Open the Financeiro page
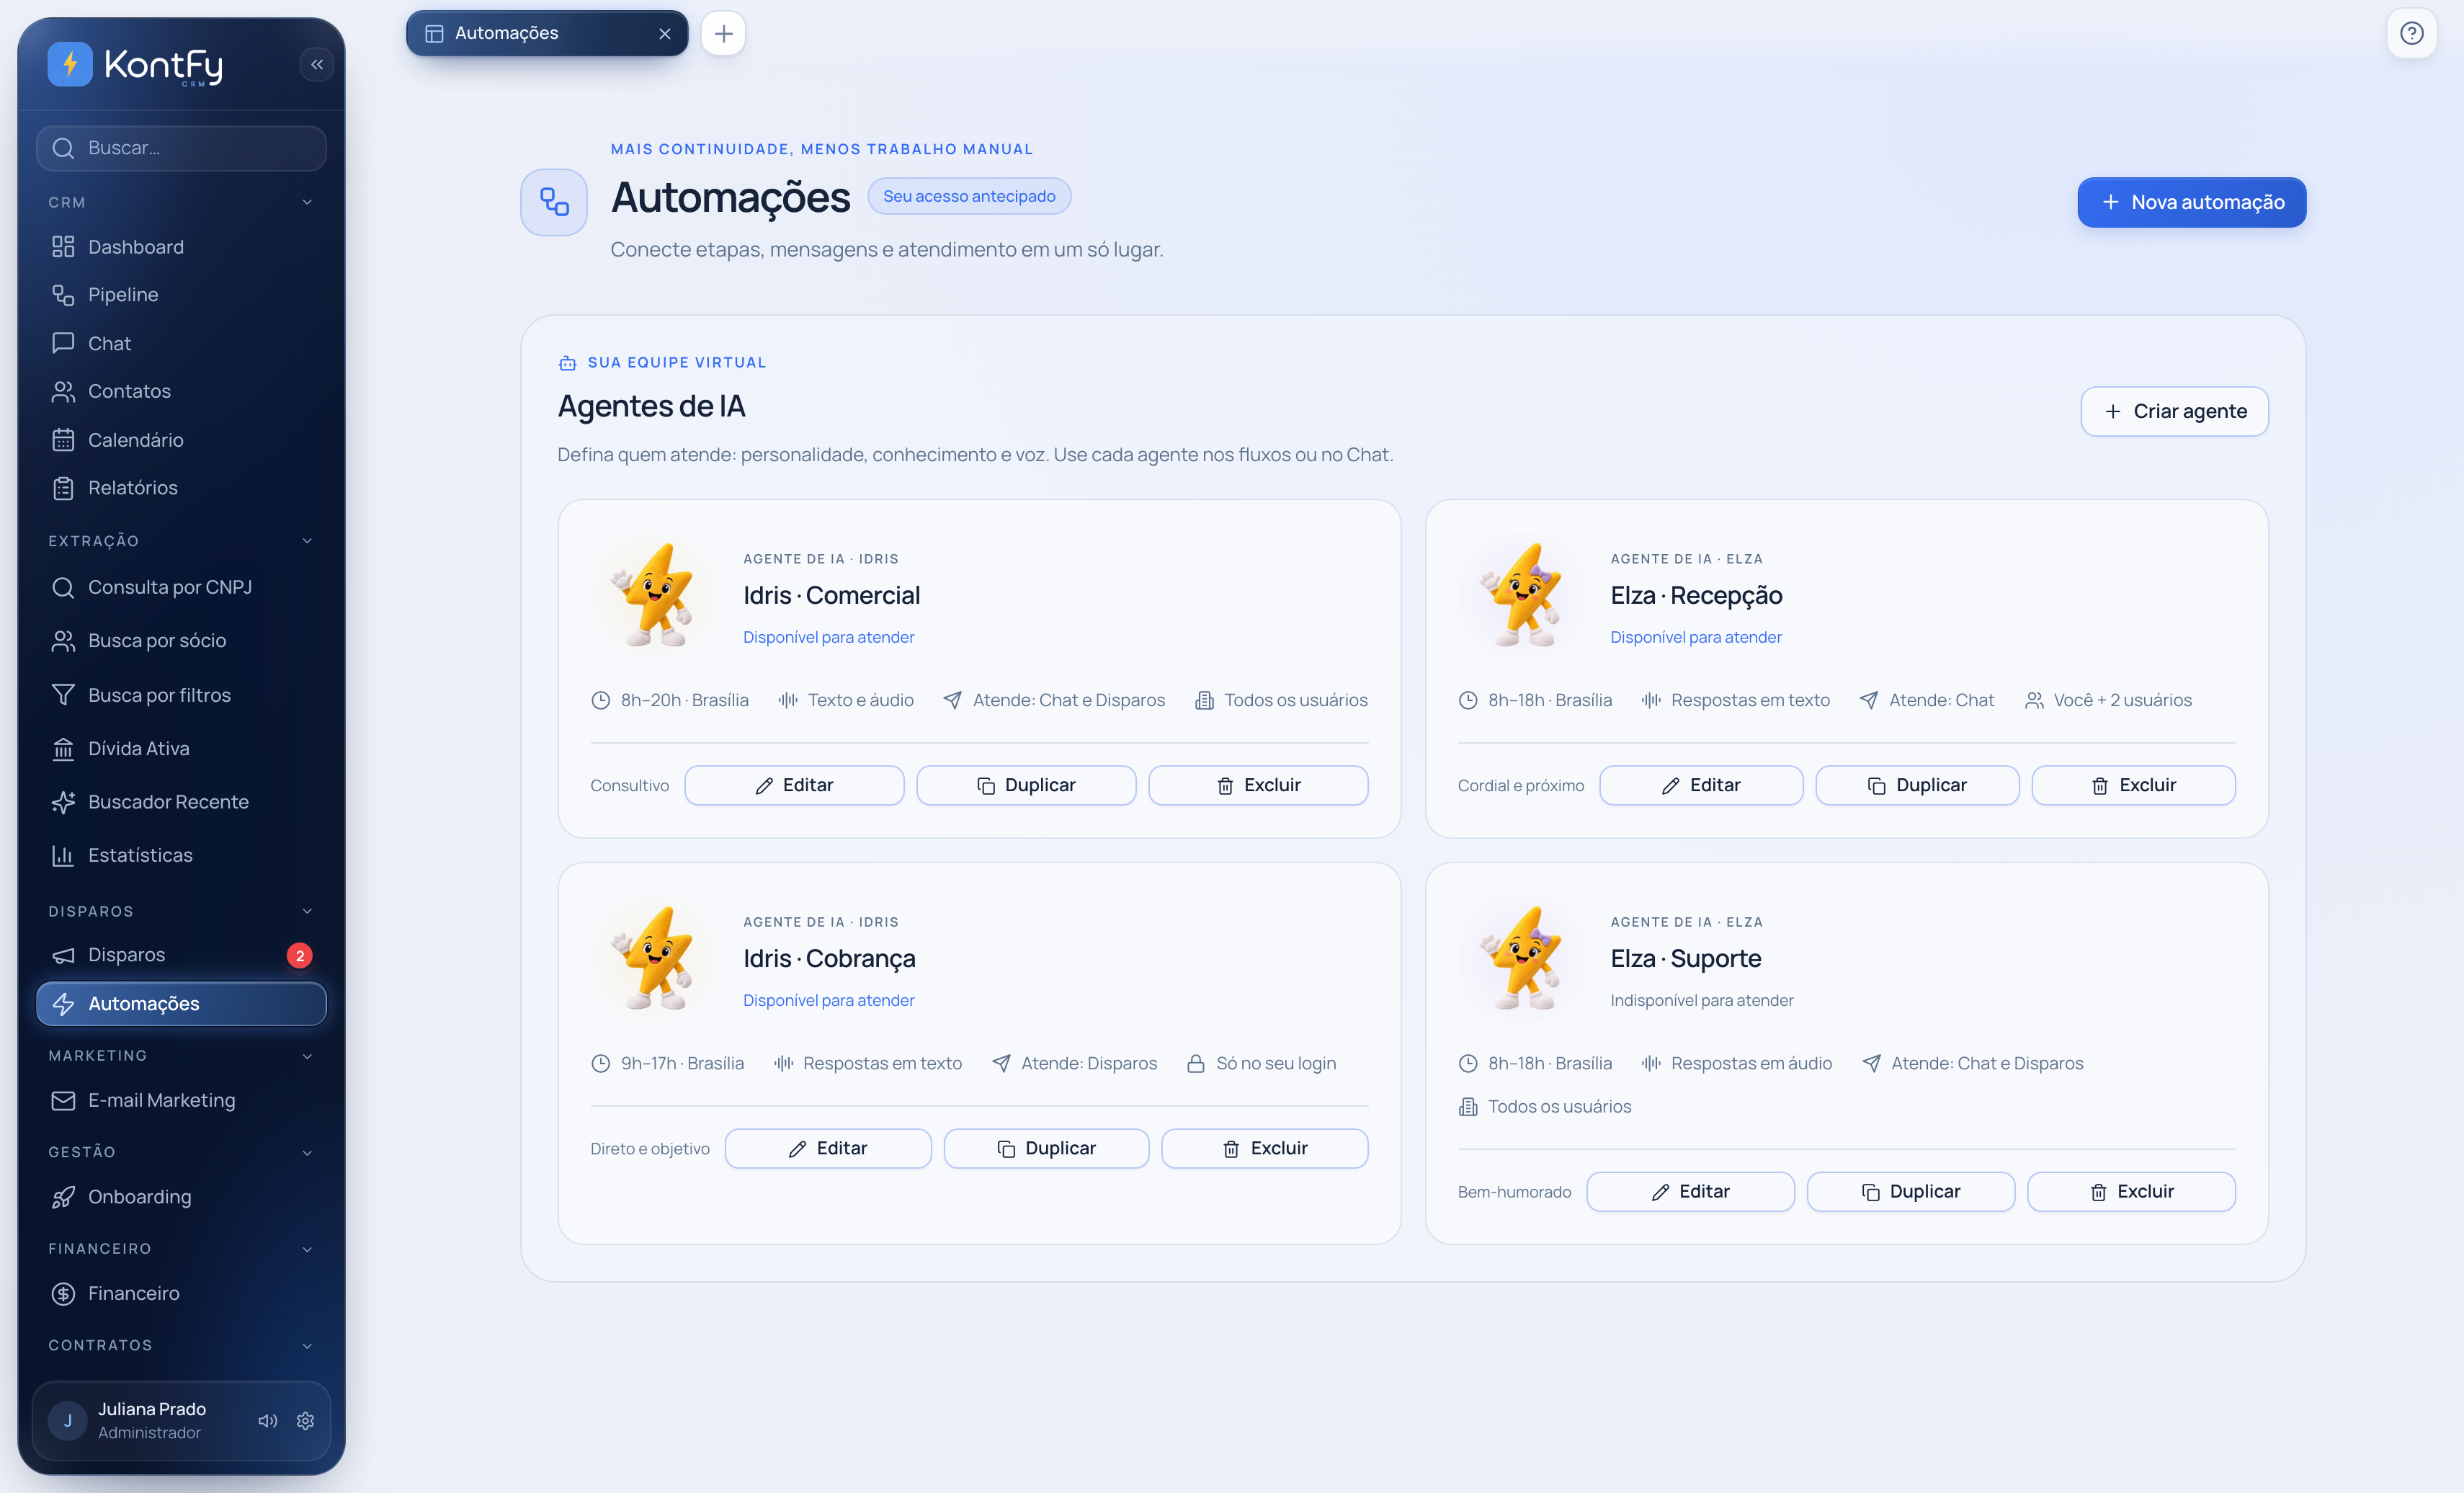Image resolution: width=2464 pixels, height=1493 pixels. tap(181, 1293)
